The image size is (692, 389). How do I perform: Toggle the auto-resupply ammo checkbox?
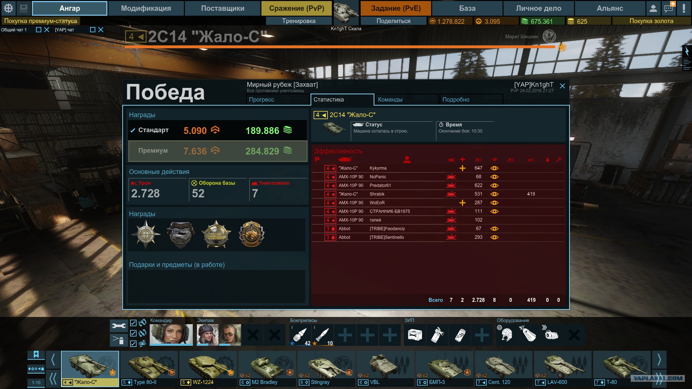click(x=133, y=333)
